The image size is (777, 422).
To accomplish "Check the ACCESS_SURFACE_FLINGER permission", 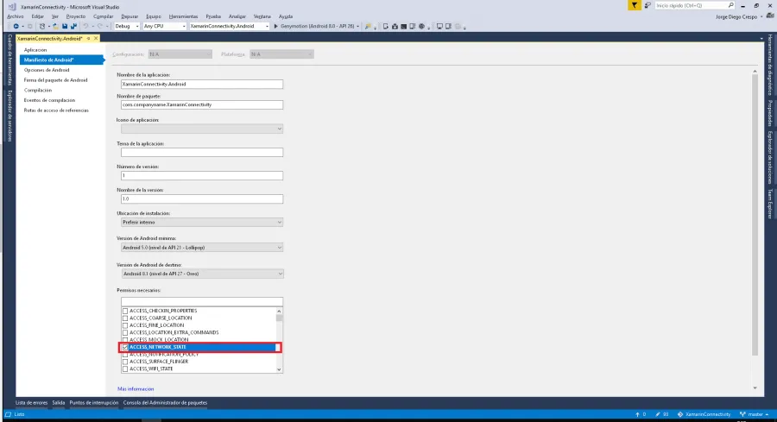I will [x=125, y=362].
